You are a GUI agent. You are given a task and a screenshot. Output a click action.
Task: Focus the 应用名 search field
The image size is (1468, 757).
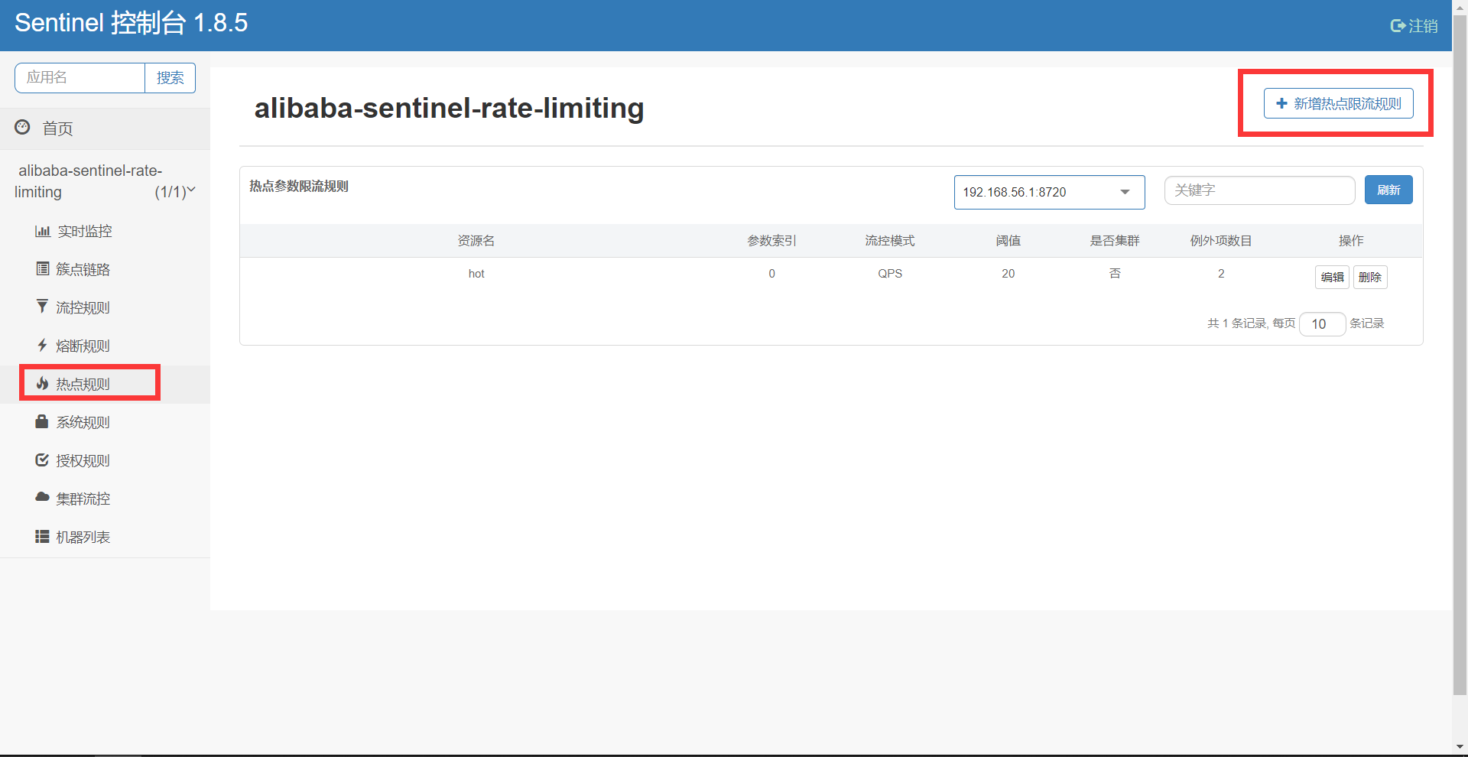(x=80, y=78)
